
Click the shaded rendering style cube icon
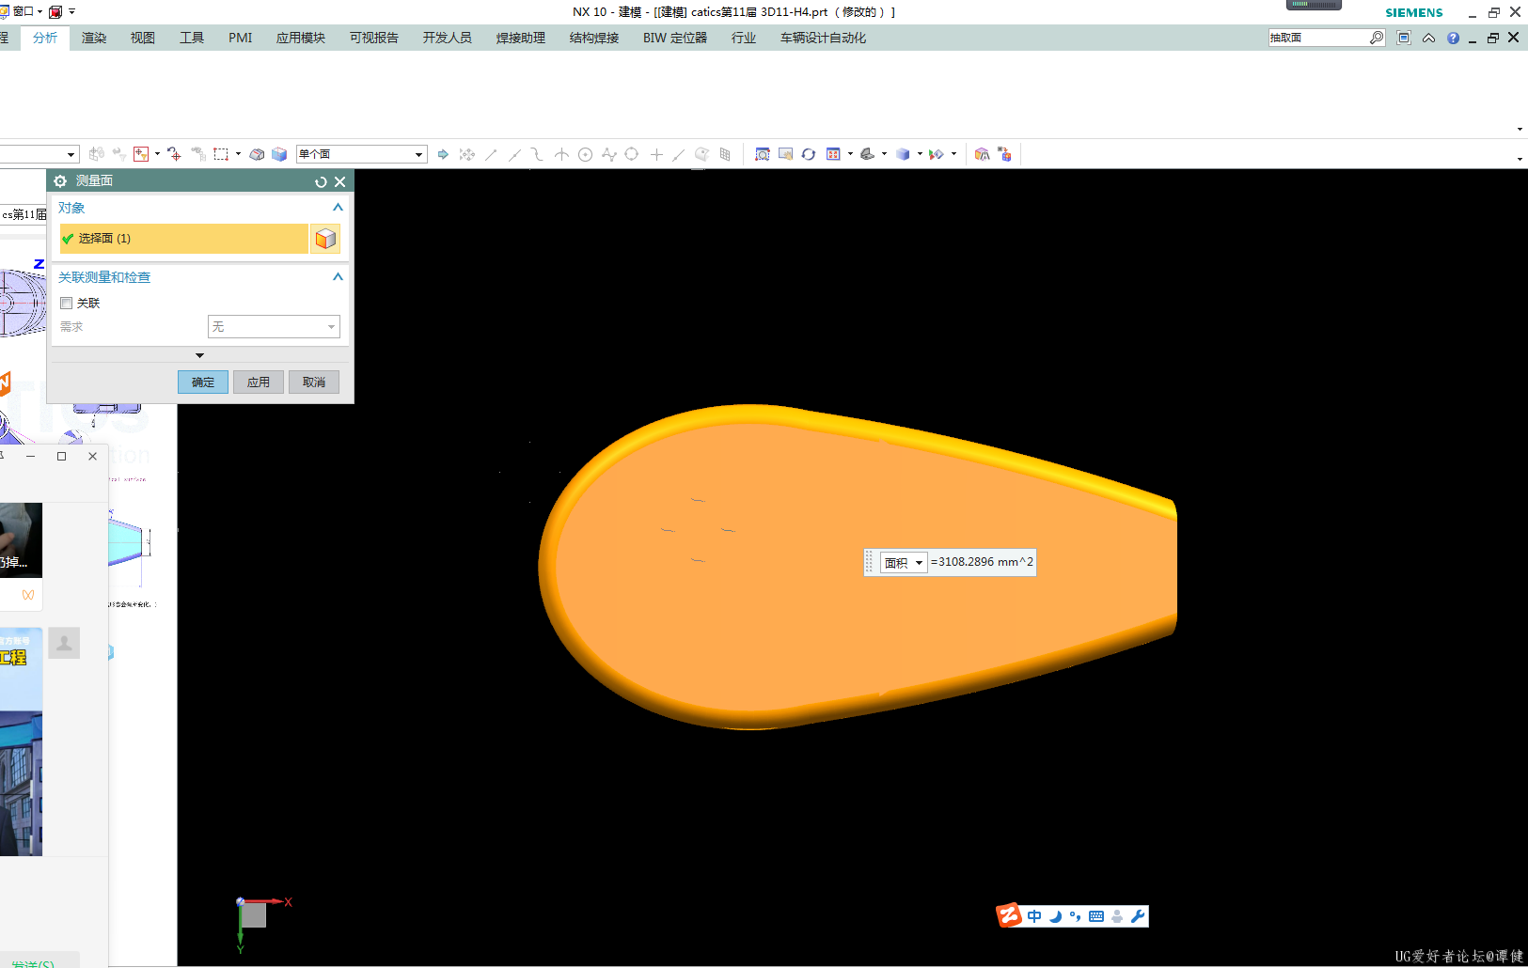(903, 154)
